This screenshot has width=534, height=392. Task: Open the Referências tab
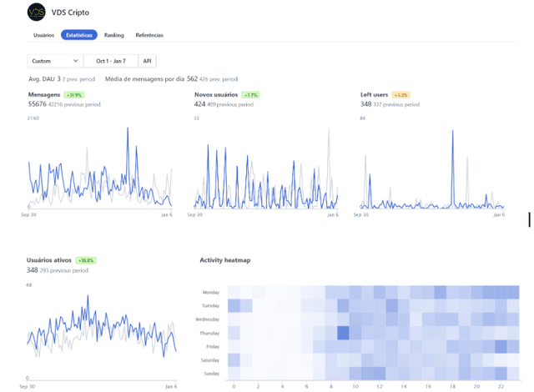(149, 35)
